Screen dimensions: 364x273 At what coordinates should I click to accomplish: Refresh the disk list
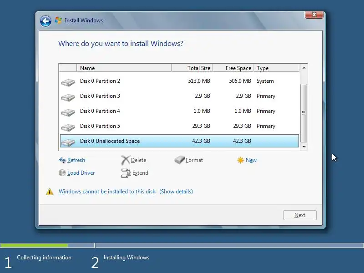[x=76, y=160]
